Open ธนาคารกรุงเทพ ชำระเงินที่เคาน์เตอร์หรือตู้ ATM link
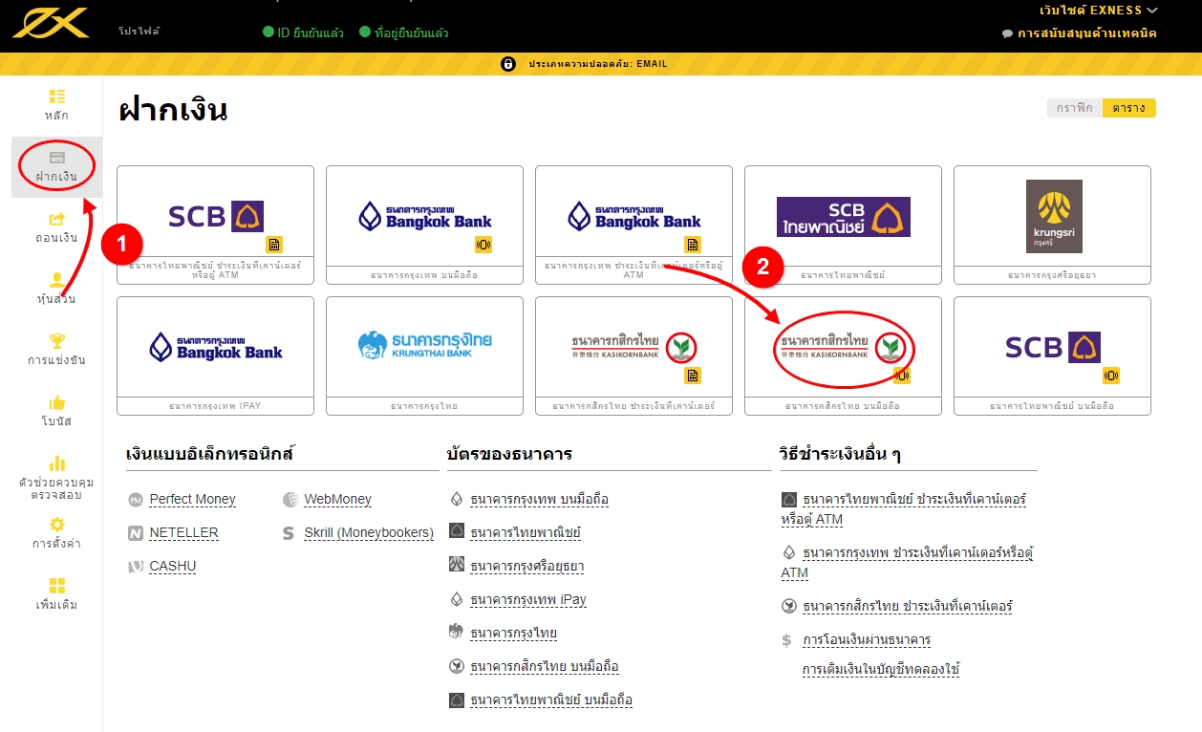Image resolution: width=1202 pixels, height=732 pixels. pos(908,563)
